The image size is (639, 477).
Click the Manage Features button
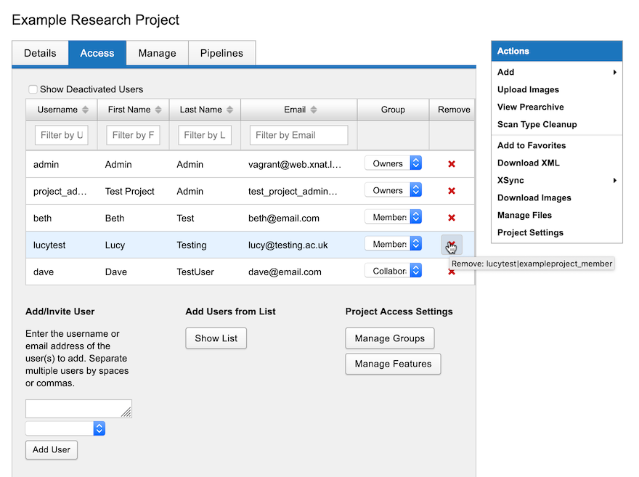(393, 364)
